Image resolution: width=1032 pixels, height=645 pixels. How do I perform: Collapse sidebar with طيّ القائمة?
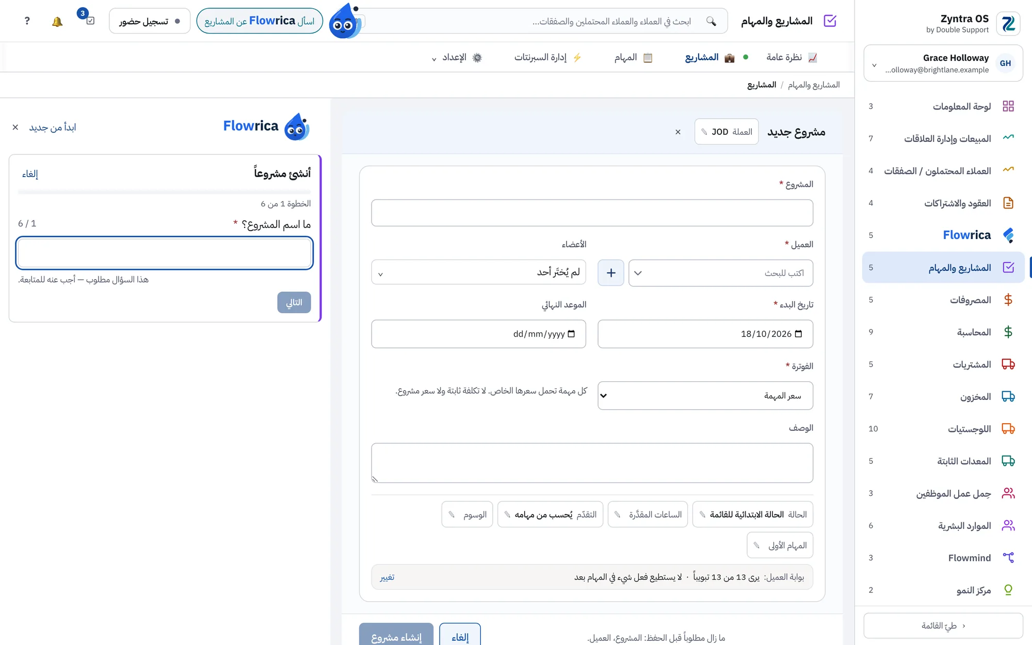943,626
